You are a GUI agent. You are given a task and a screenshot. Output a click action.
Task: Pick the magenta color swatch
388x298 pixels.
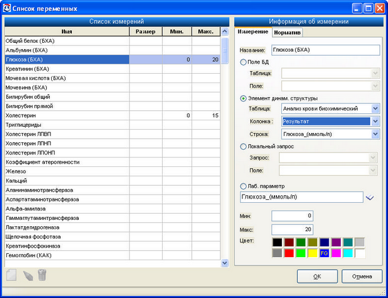pyautogui.click(x=336, y=253)
